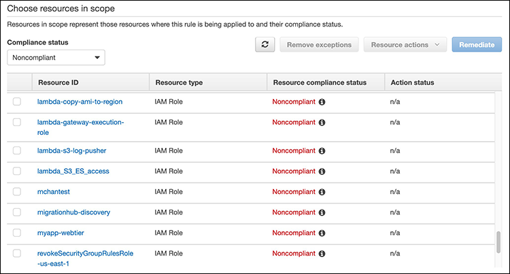Screen dimensions: 510x274
Task: Click the vertical scrollbar thumb
Action: tap(498, 242)
